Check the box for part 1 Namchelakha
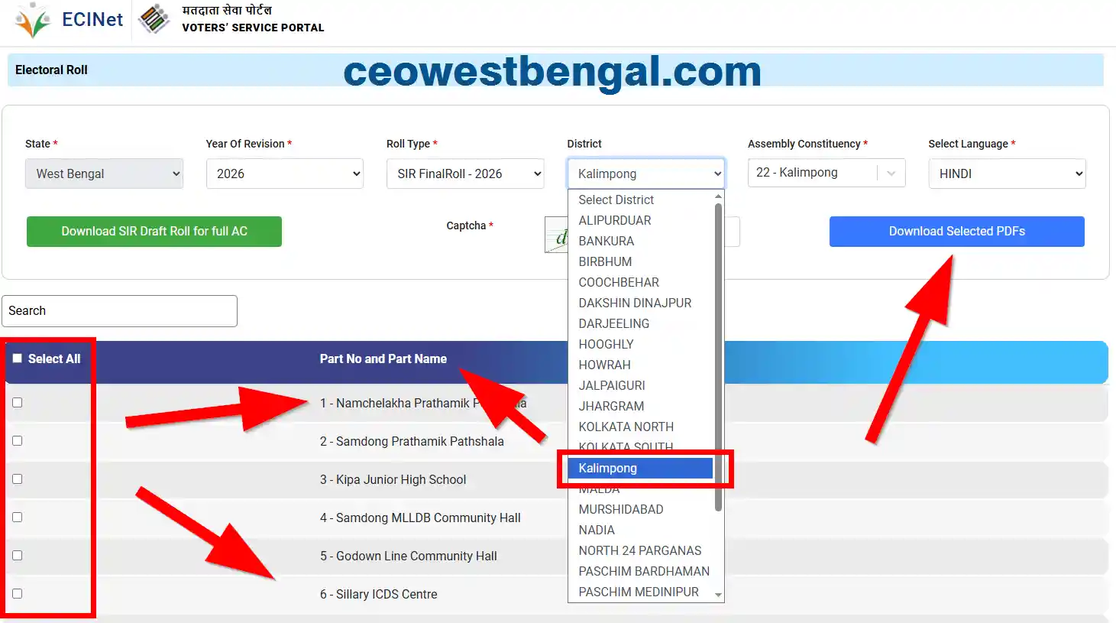The height and width of the screenshot is (623, 1116). coord(18,403)
